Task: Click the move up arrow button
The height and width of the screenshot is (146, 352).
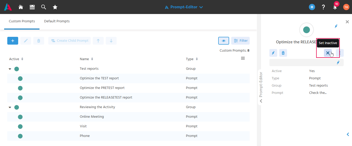Action: pyautogui.click(x=98, y=41)
